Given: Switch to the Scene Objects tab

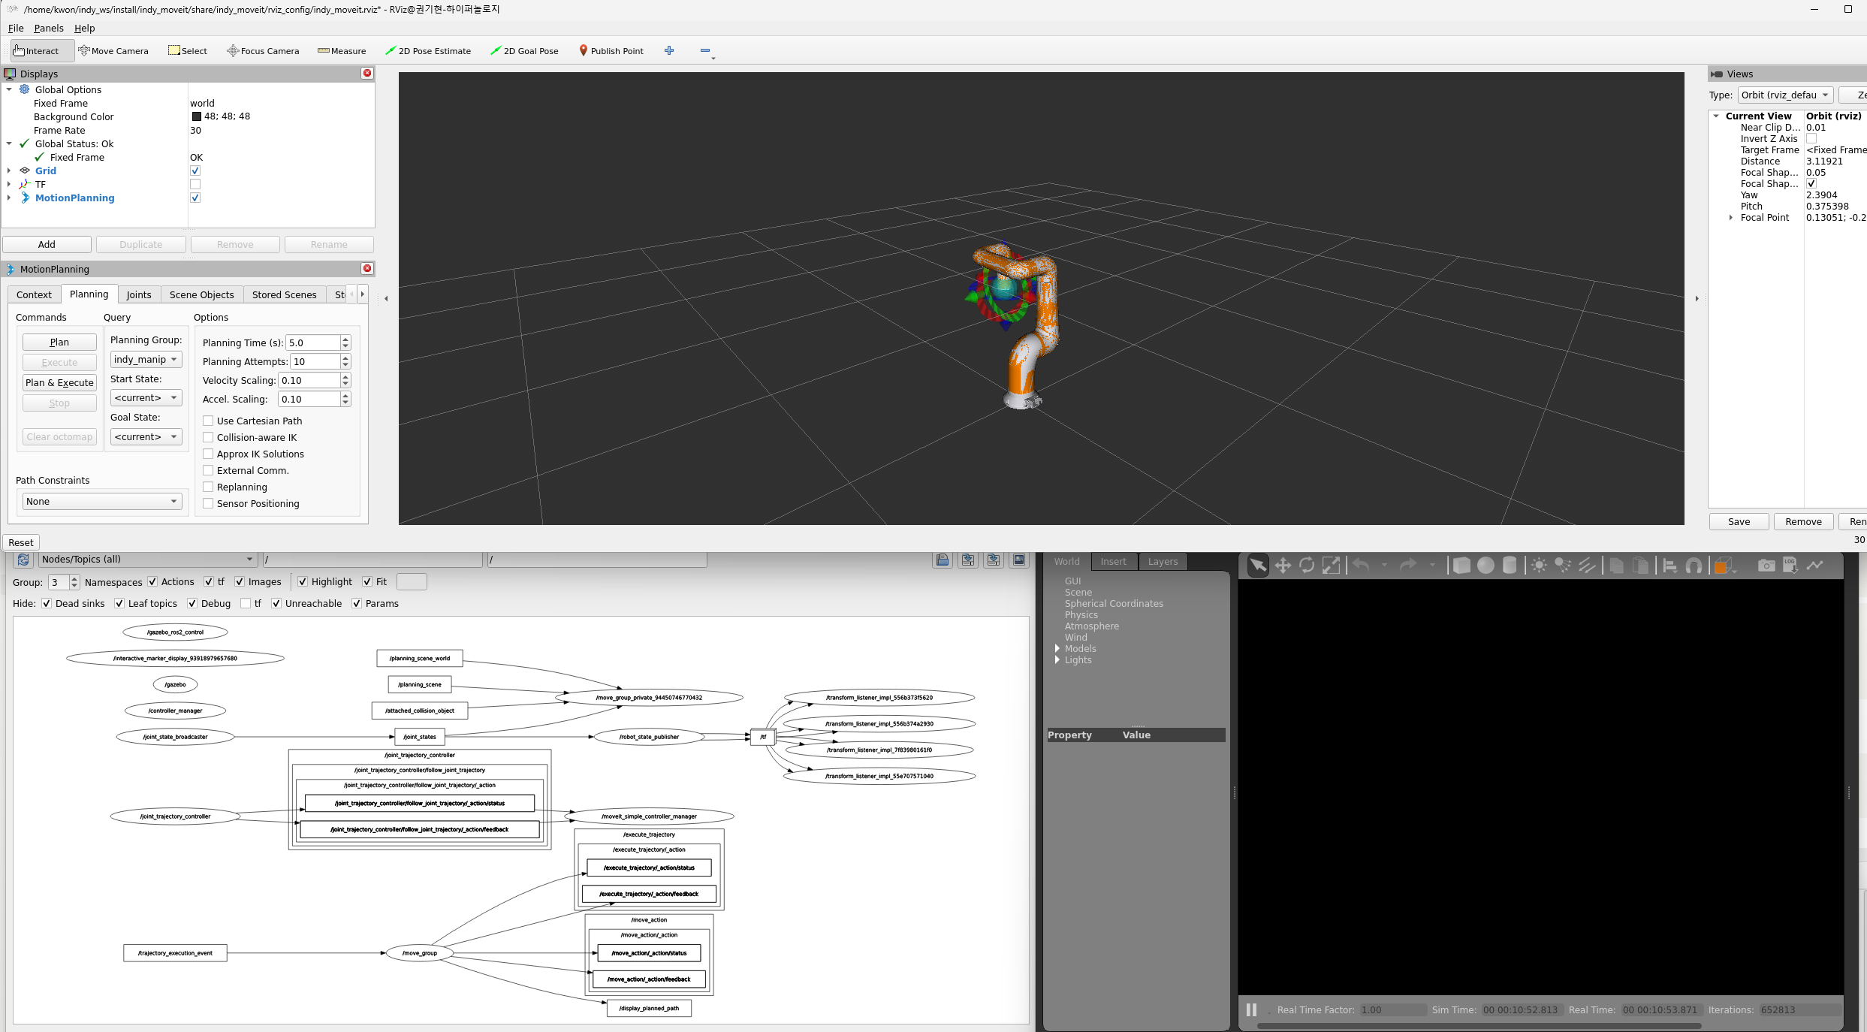Looking at the screenshot, I should 201,294.
